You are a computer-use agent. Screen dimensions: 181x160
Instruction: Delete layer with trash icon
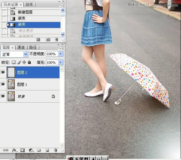pos(56,150)
